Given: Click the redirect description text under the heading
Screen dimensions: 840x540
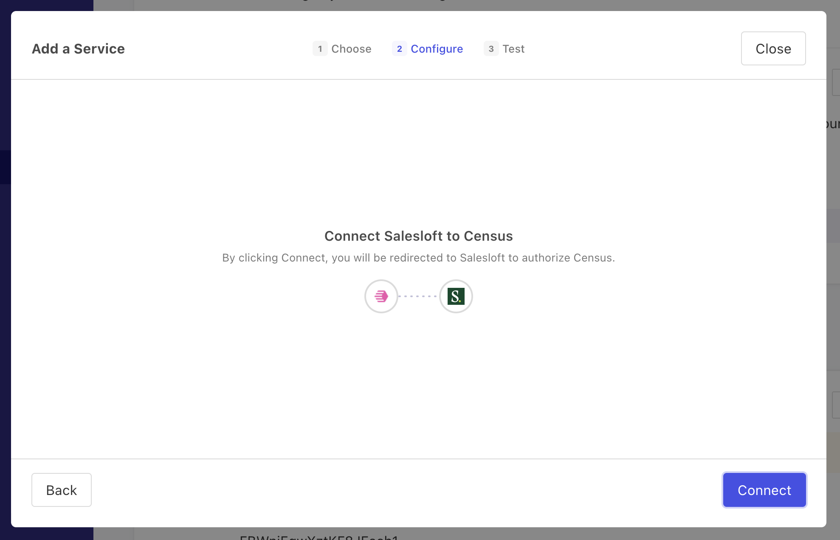Looking at the screenshot, I should pyautogui.click(x=418, y=258).
